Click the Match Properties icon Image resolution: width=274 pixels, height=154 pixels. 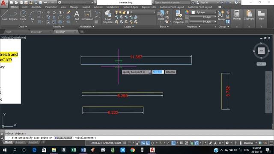point(179,17)
